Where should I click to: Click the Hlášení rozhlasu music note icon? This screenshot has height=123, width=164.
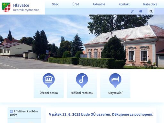[x=82, y=80]
